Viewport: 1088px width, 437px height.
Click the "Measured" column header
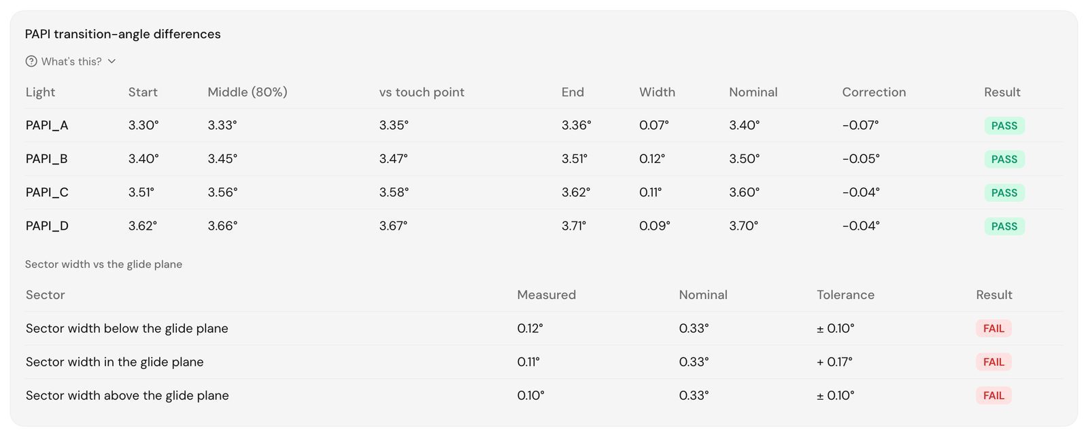tap(546, 295)
